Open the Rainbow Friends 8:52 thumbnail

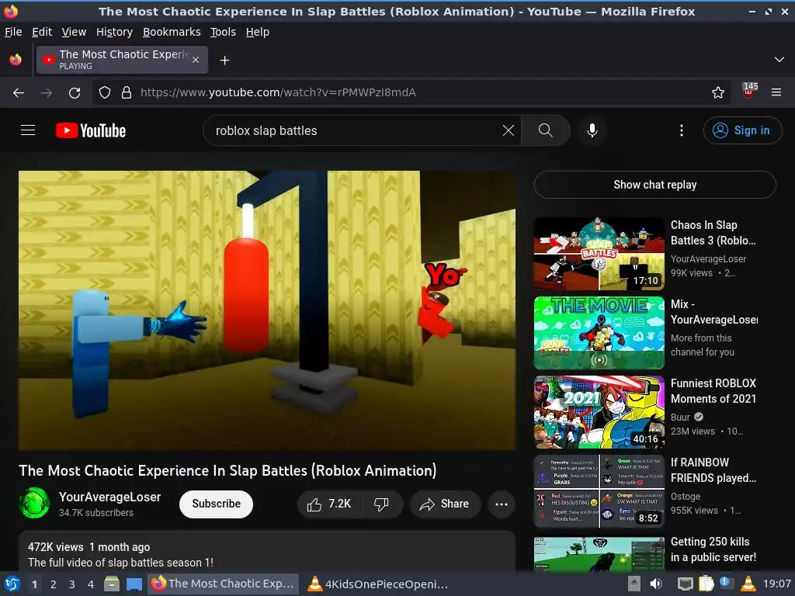coord(599,490)
